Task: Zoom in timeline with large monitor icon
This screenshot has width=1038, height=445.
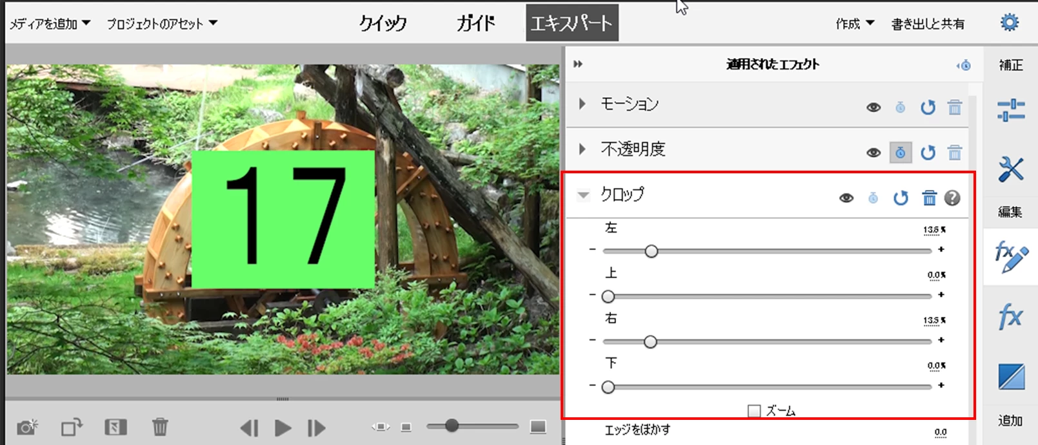Action: point(538,426)
